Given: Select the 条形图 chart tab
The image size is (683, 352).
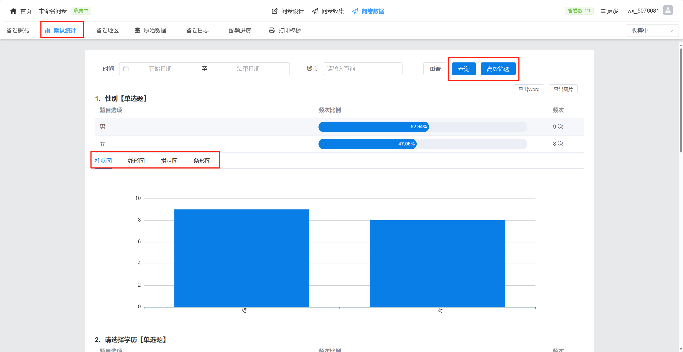Looking at the screenshot, I should click(202, 161).
